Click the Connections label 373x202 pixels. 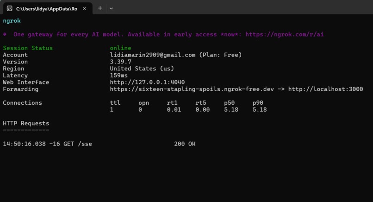tap(22, 103)
